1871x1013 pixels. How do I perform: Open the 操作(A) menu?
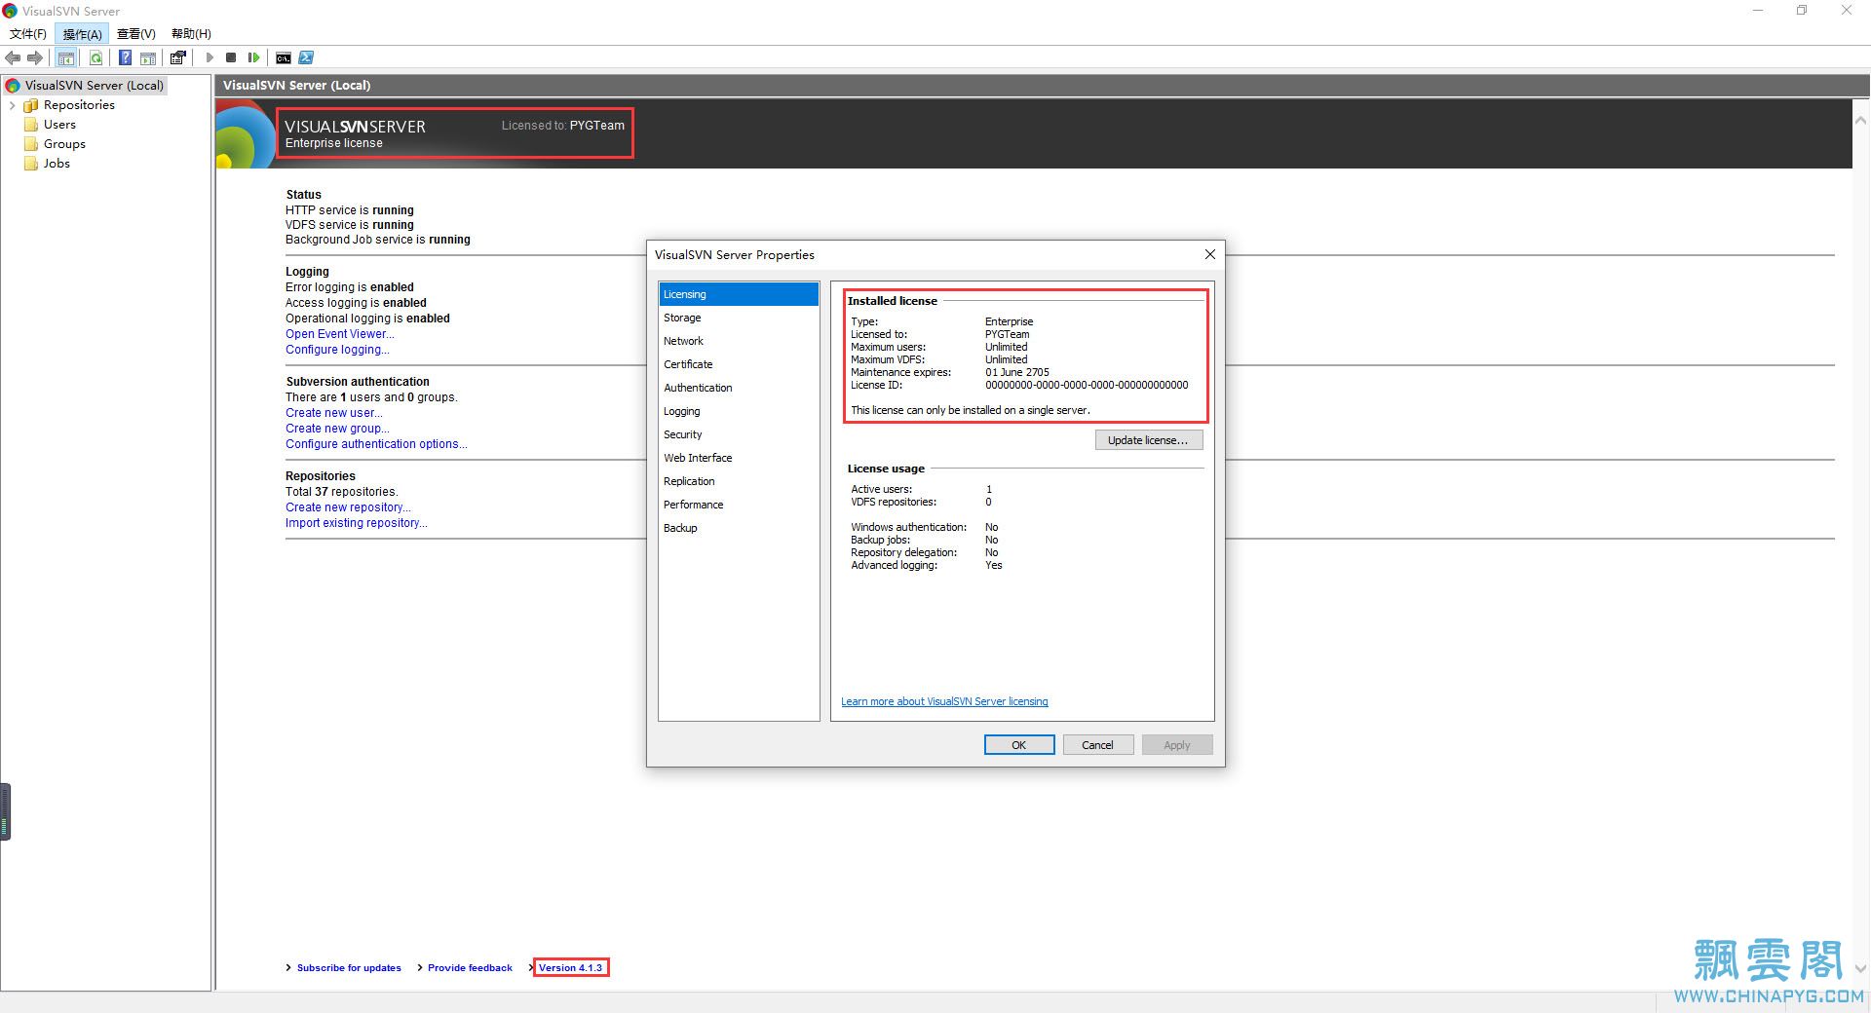82,34
